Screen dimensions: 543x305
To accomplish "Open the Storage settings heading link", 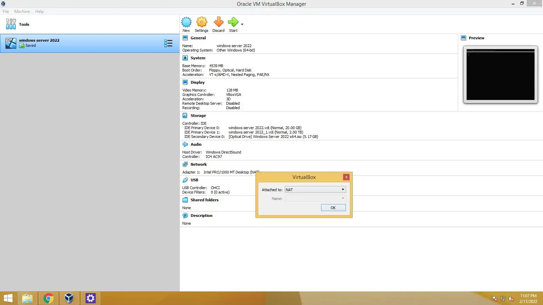I will point(198,116).
